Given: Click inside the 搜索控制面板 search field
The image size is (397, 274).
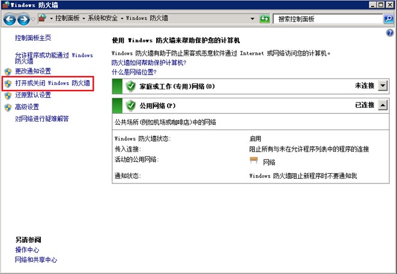Looking at the screenshot, I should 327,19.
